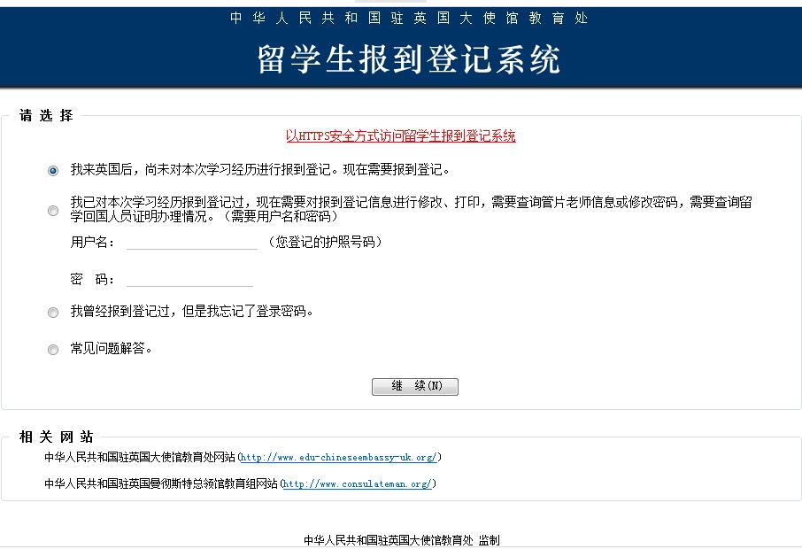Click text 中华人民共和国驻英国曼彻斯特总领馆教育组网站

pyautogui.click(x=161, y=483)
